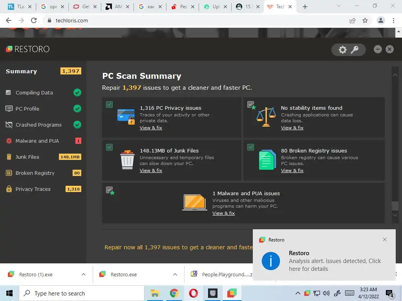Dismiss the Restoro notification popup
Viewport: 402px width, 301px height.
click(385, 239)
